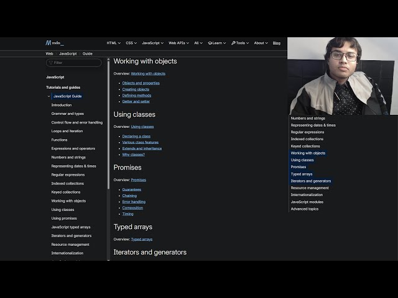Select the JavaScript sidebar heading
The width and height of the screenshot is (398, 298).
point(55,77)
